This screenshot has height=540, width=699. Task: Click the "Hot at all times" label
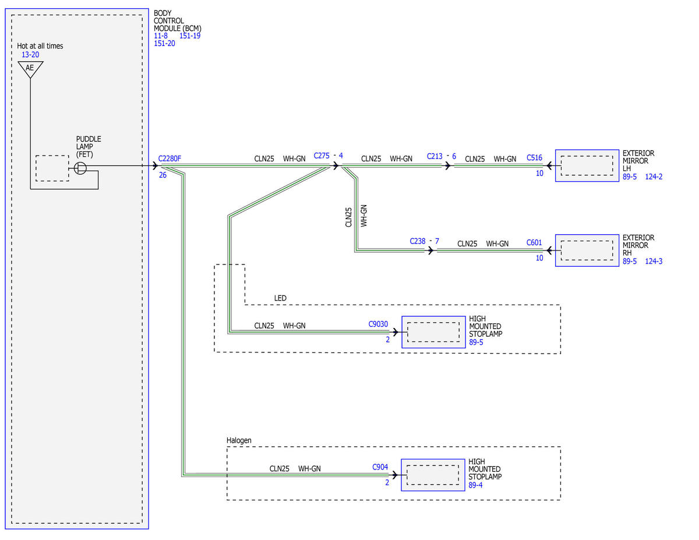(x=40, y=46)
